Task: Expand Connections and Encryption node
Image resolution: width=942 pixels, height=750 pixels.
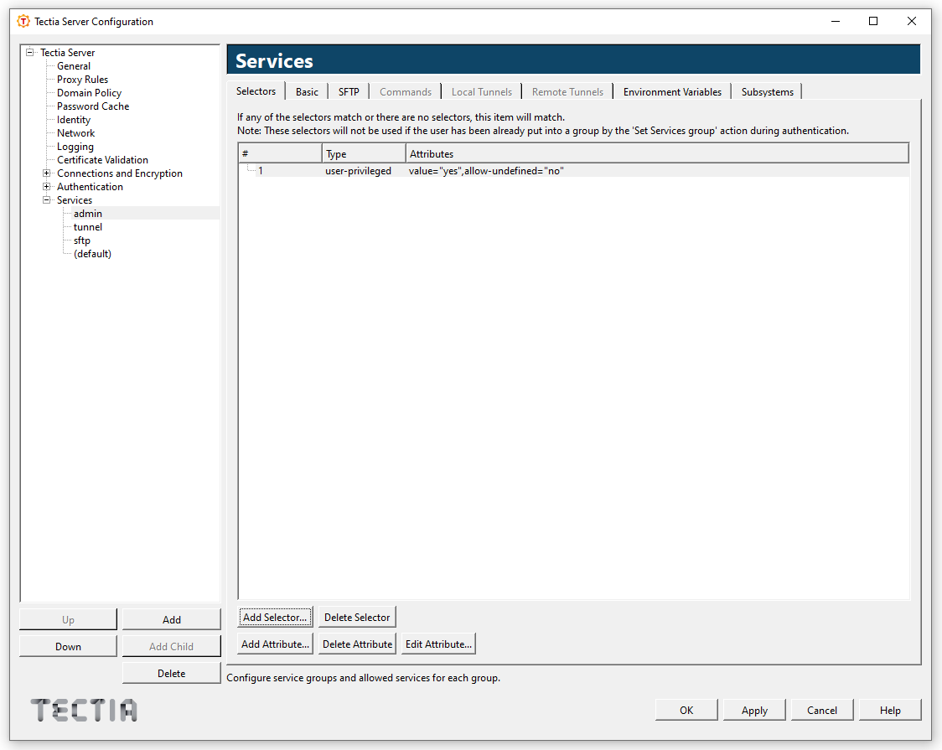Action: [x=46, y=173]
